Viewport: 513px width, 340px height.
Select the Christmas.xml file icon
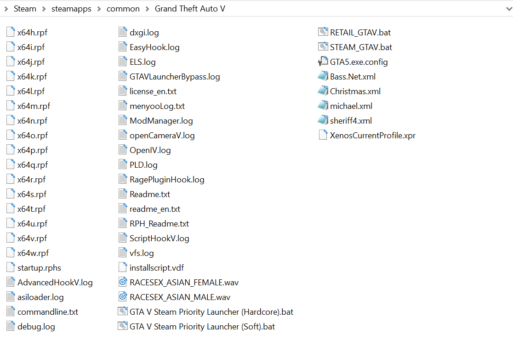click(323, 91)
